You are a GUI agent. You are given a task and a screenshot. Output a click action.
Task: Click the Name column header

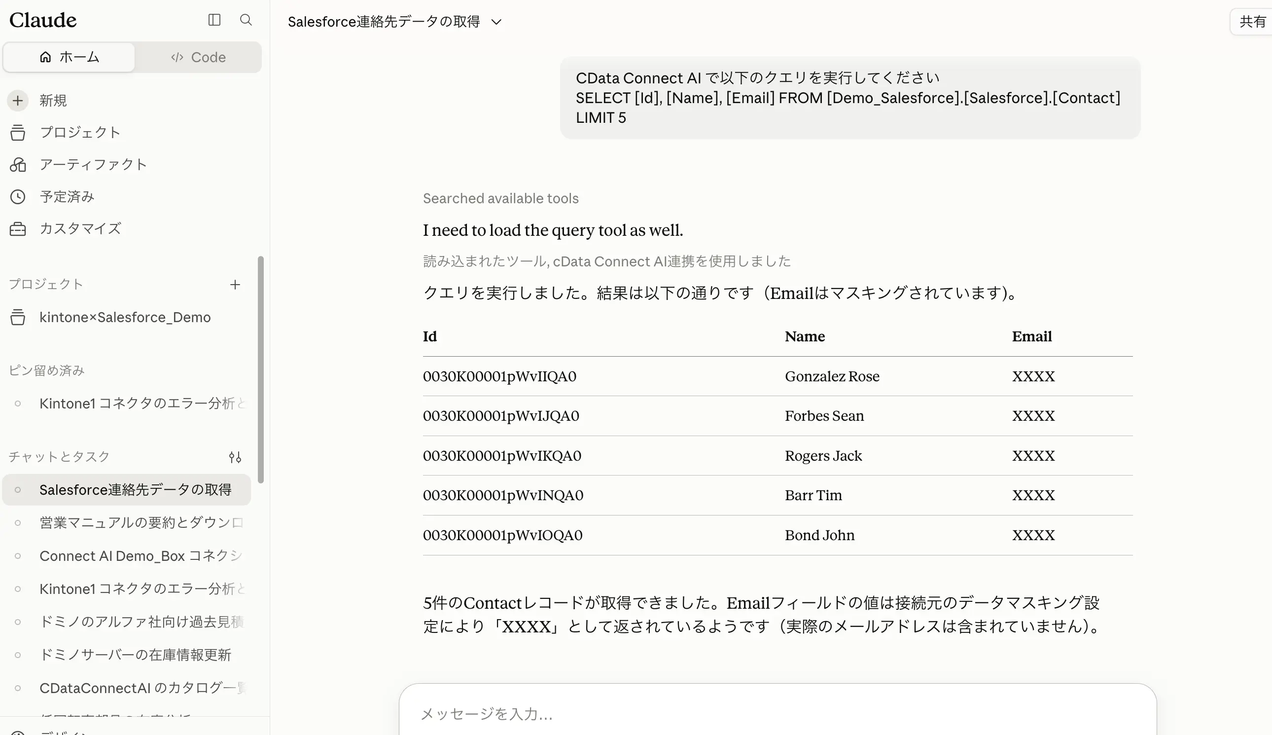805,336
